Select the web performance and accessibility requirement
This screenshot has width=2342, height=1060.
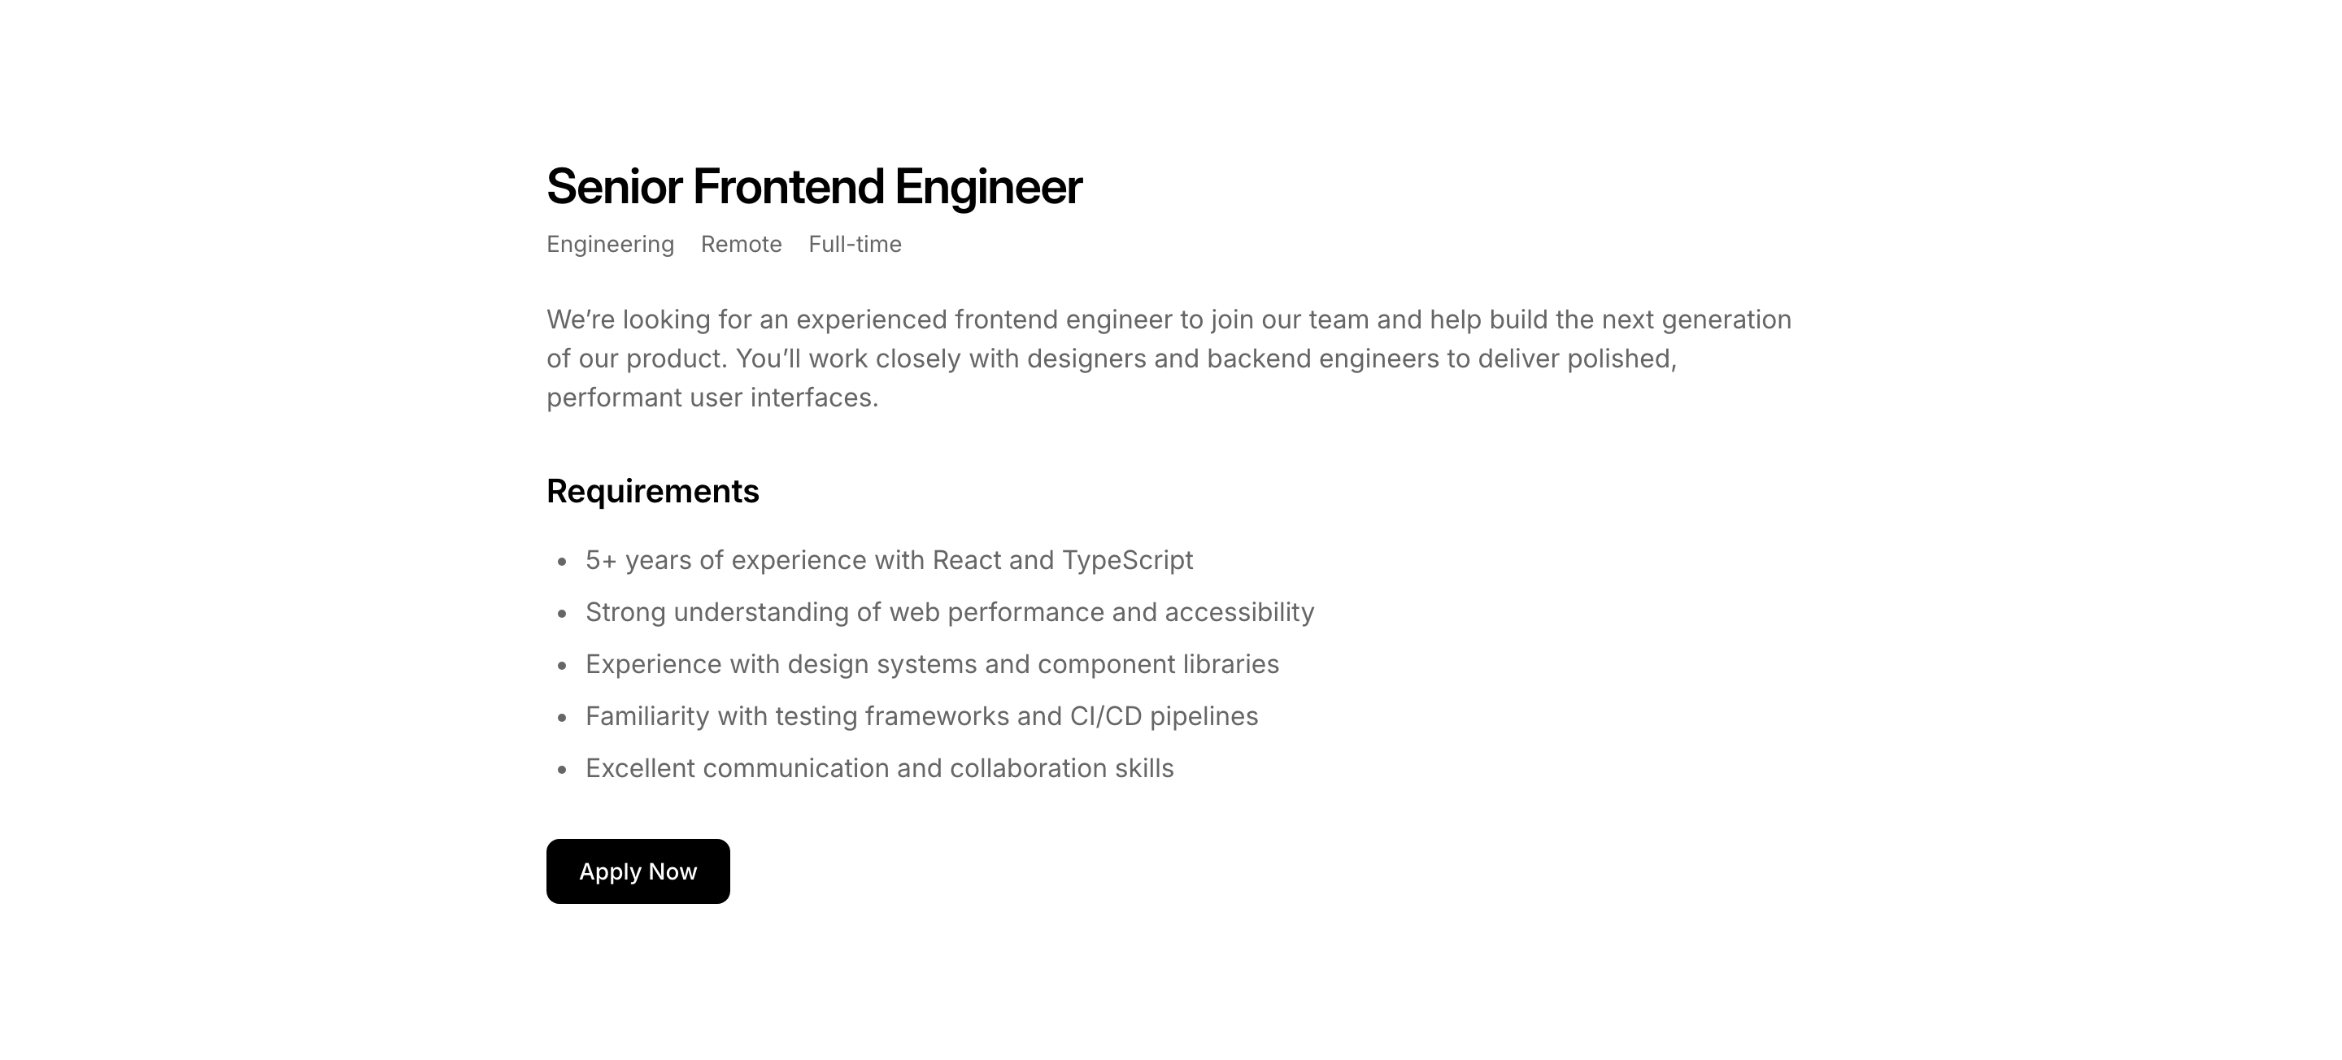[949, 612]
